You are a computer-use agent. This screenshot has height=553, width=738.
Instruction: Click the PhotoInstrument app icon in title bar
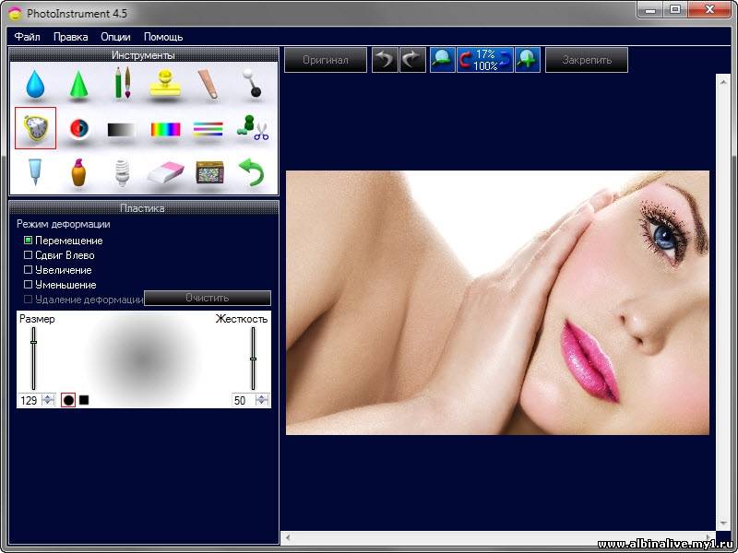[x=15, y=13]
